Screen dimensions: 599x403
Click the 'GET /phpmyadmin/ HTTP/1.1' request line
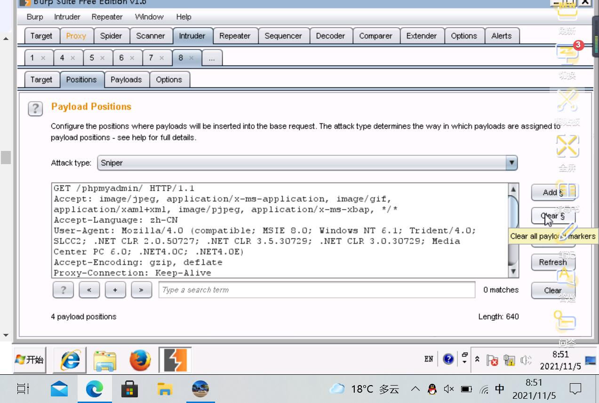coord(124,188)
